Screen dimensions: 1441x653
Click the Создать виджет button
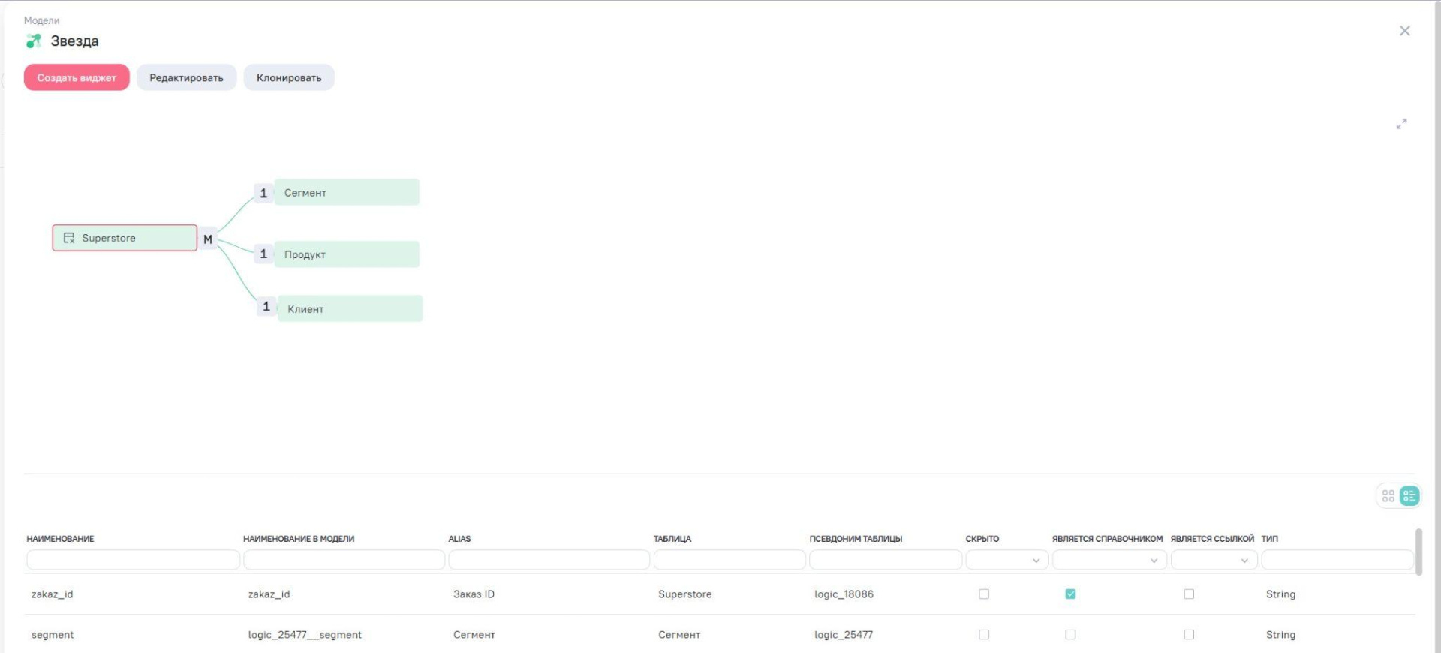(x=77, y=77)
